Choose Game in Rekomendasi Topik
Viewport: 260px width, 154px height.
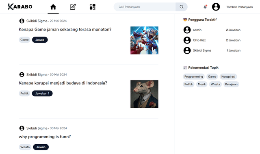click(x=212, y=76)
